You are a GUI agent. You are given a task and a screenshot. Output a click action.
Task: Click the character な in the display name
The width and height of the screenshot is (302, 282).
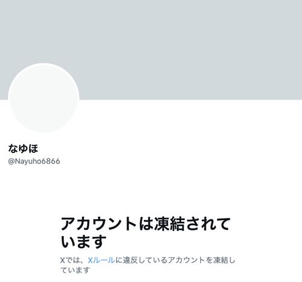tap(13, 149)
